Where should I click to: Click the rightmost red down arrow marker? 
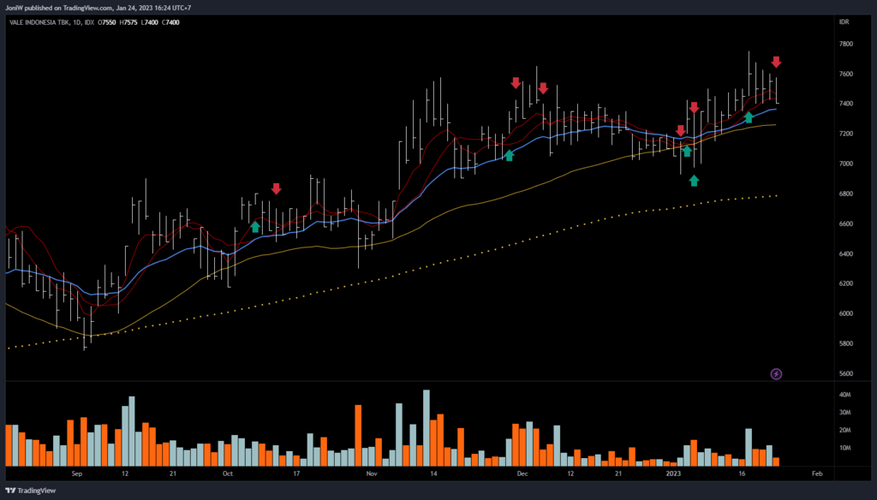tap(776, 62)
